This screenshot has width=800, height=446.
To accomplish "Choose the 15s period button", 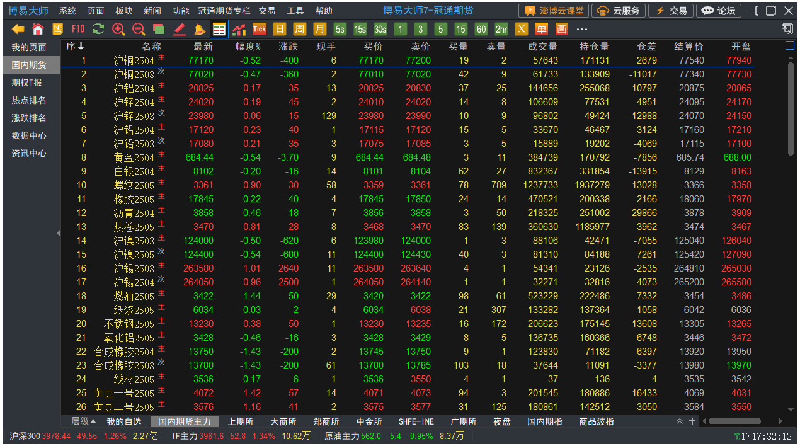I will coord(360,29).
